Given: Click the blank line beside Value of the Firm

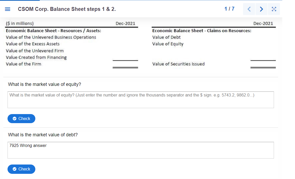Looking at the screenshot, I should pos(125,62).
